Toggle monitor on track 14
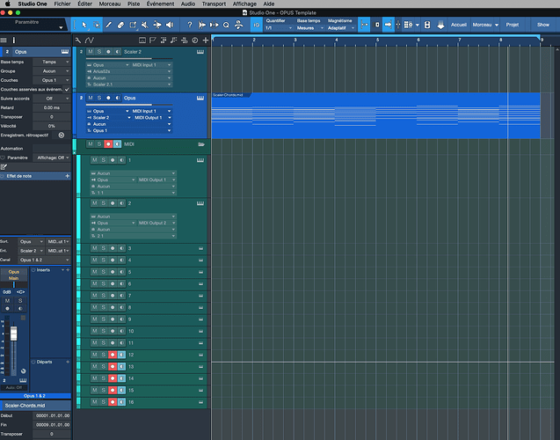Viewport: 560px width, 440px height. 122,378
